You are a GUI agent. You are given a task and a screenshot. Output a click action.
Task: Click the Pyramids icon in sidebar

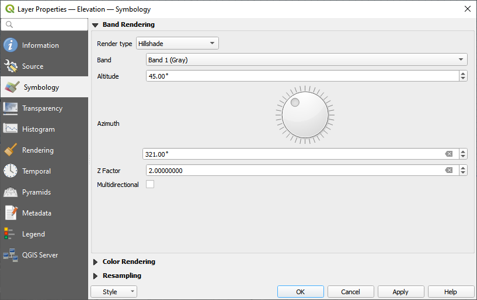click(11, 192)
